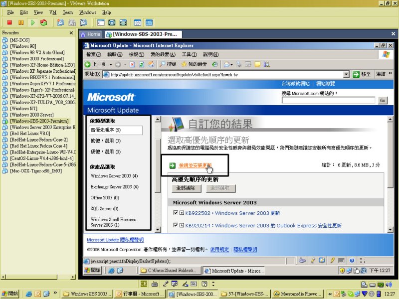The image size is (399, 299).
Task: Click the 全部清除 button
Action: pyautogui.click(x=186, y=188)
